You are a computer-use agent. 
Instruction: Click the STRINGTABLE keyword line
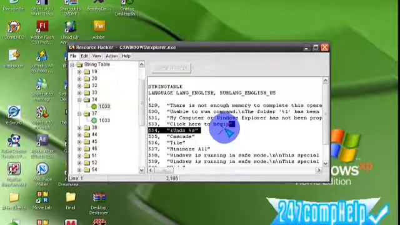pos(165,87)
